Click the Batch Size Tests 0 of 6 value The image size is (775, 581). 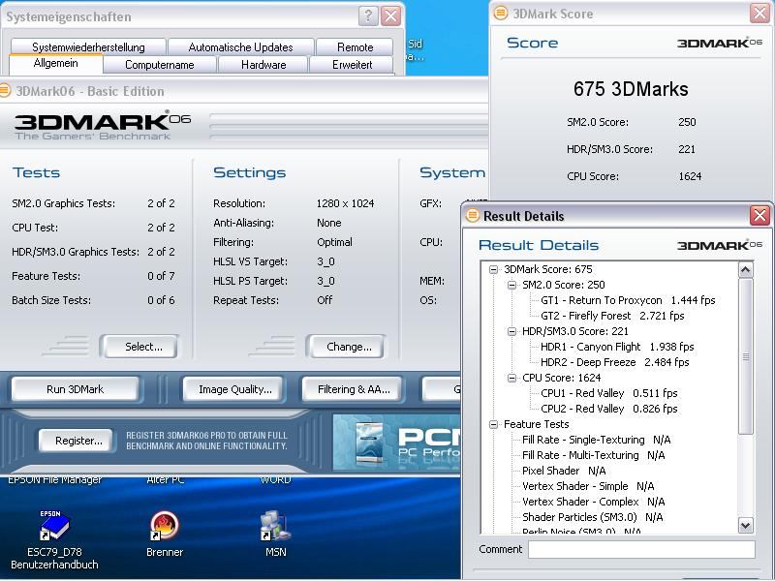(x=161, y=300)
